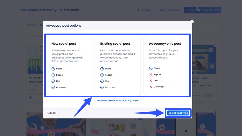
Task: Choose the Advocacy-only post card
Action: 166,66
